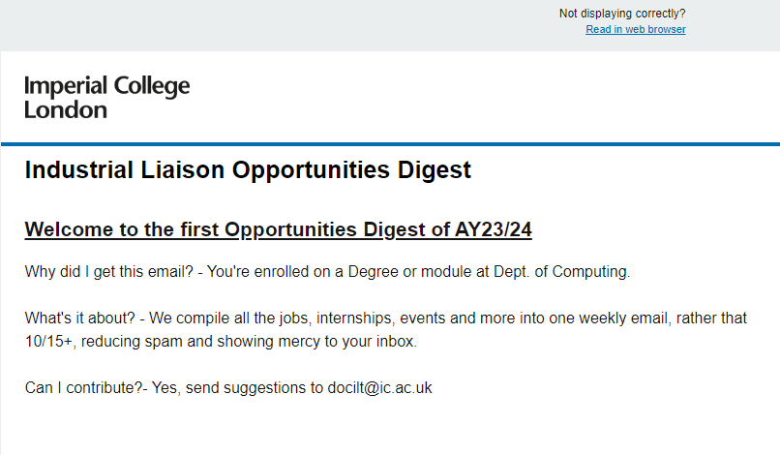Click the AY23/24 text in the heading
The image size is (780, 455).
coord(494,229)
